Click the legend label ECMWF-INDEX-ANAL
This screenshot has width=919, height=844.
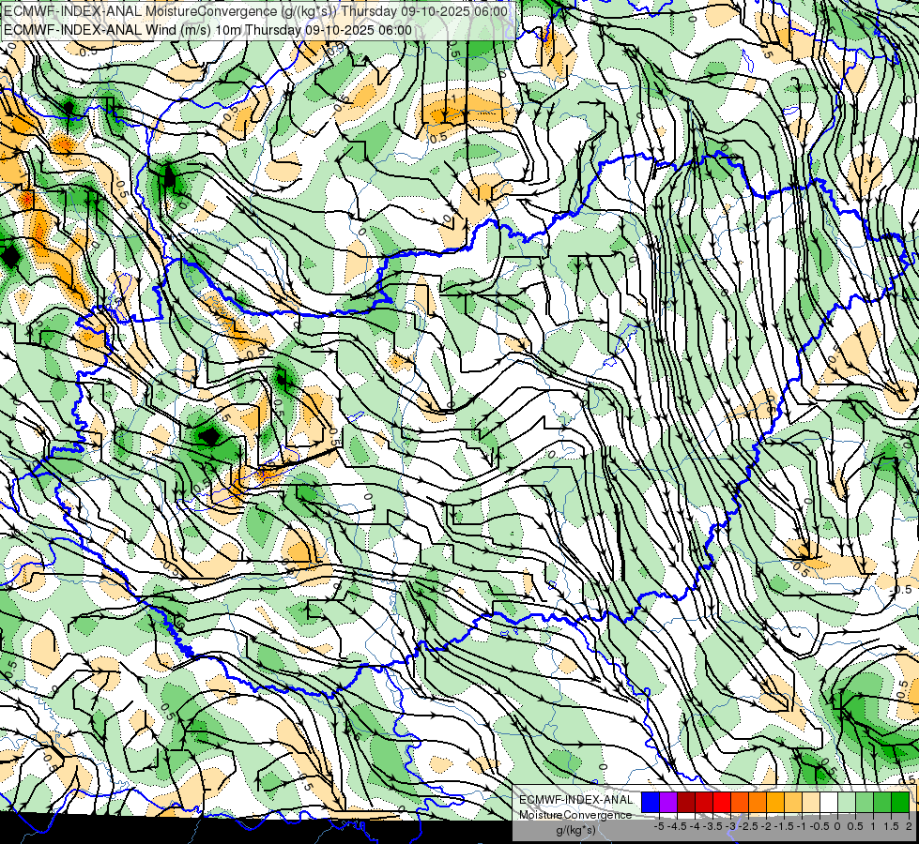[x=575, y=800]
